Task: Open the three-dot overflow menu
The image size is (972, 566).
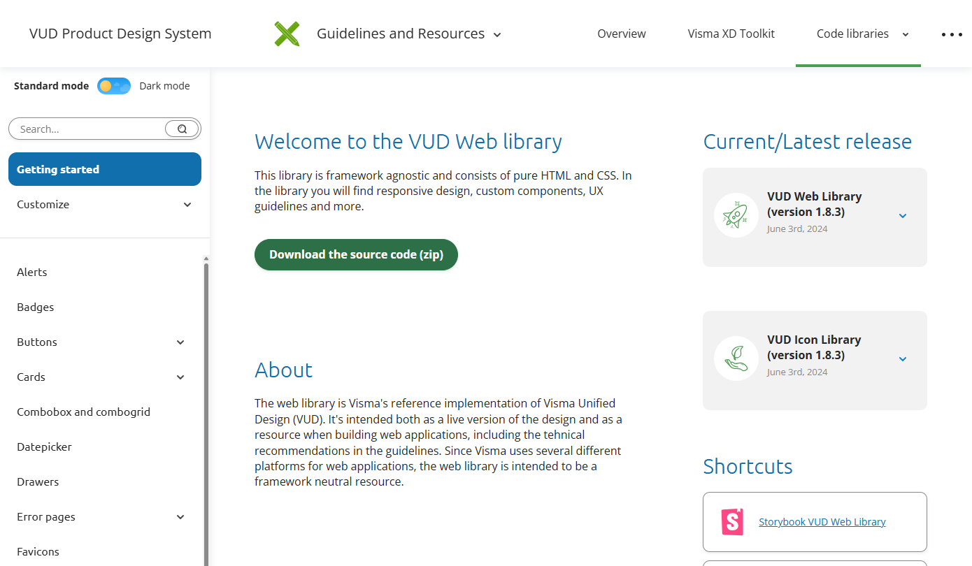Action: (x=951, y=34)
